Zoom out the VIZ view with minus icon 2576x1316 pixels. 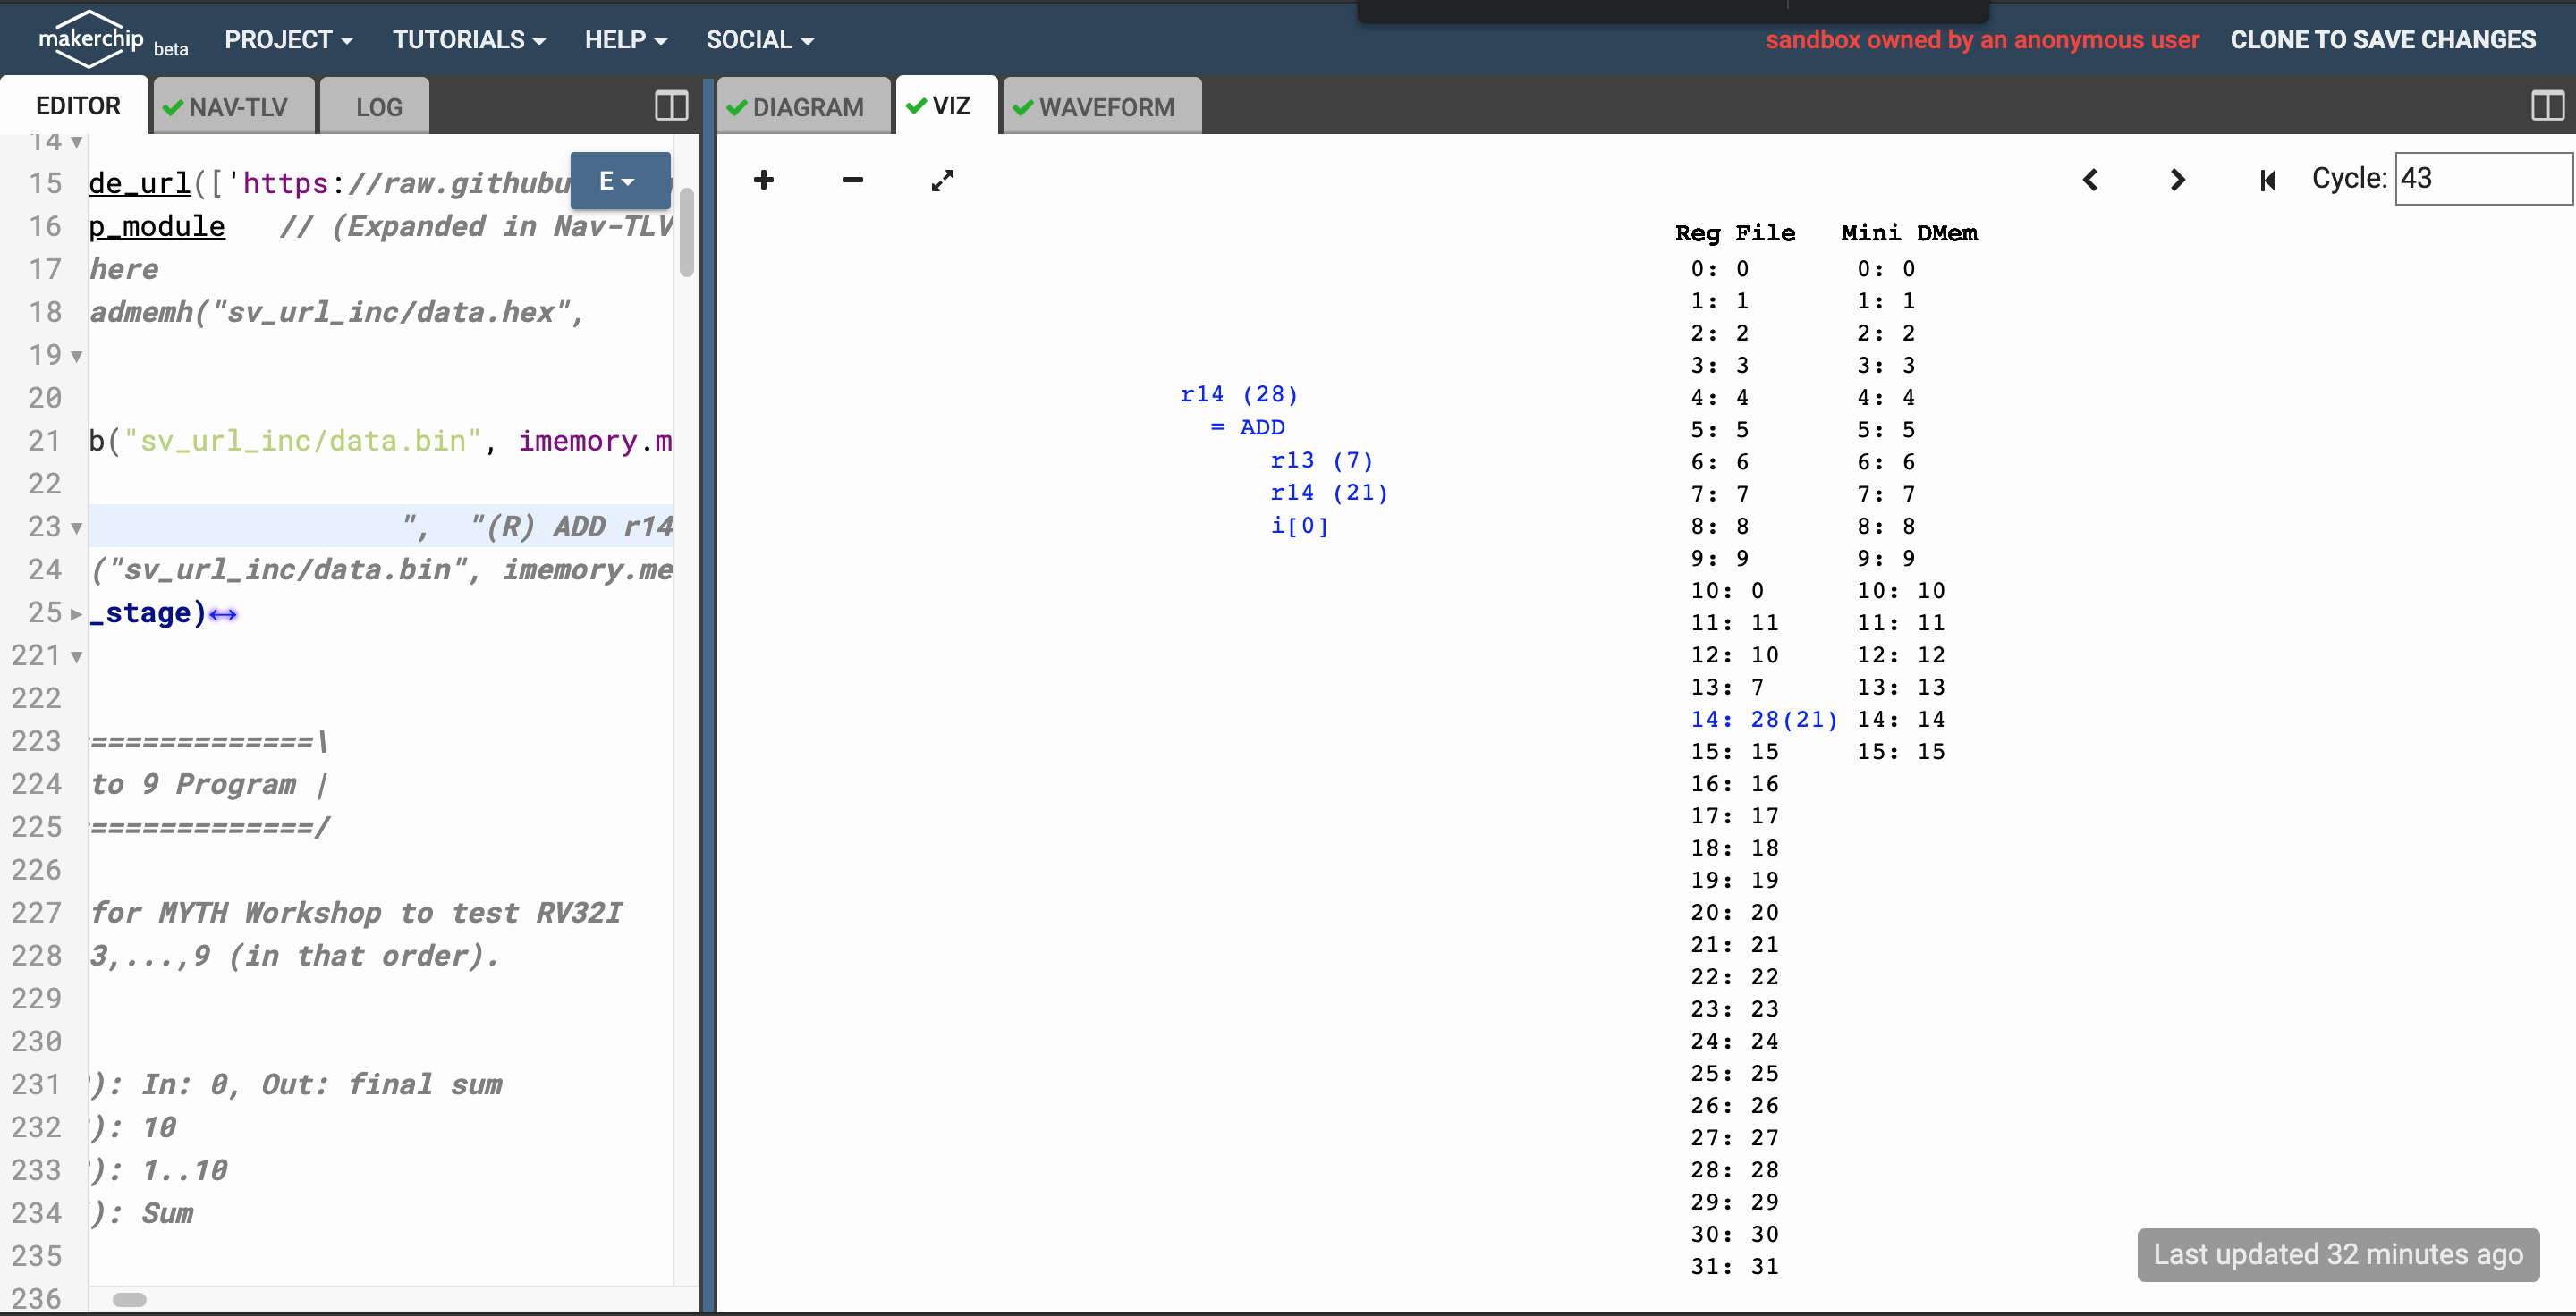[852, 180]
